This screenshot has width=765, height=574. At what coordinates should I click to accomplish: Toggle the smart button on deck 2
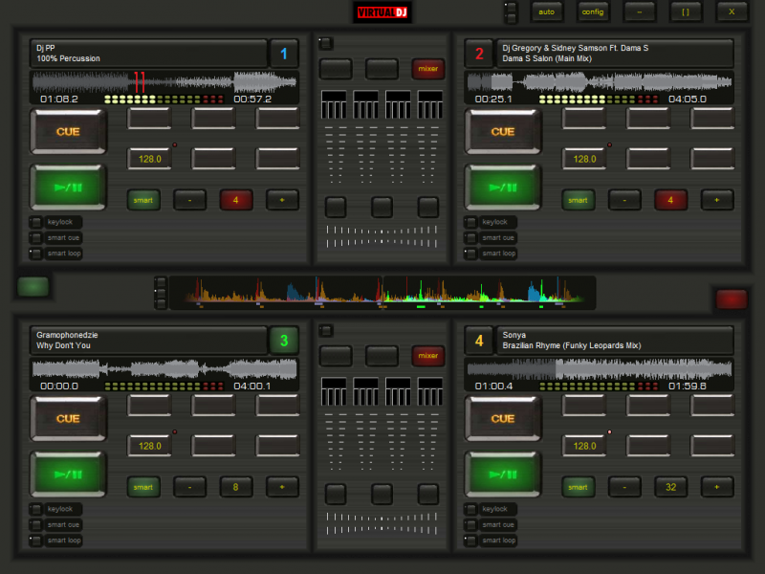[x=579, y=200]
